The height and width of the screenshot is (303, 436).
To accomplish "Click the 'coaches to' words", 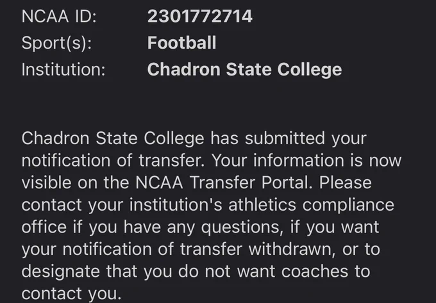I will point(326,272).
